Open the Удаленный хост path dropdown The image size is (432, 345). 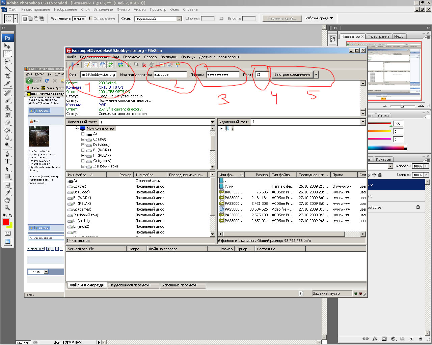363,122
